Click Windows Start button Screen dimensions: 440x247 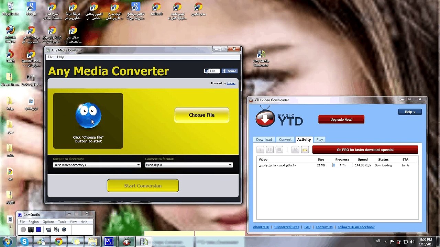click(7, 242)
